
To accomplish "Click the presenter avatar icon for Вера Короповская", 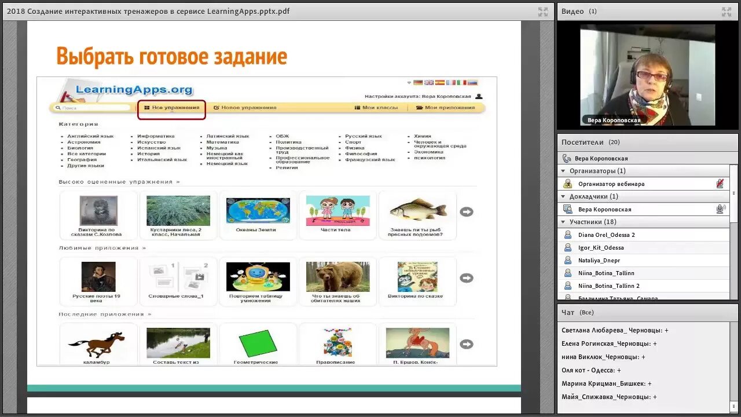I will 568,209.
